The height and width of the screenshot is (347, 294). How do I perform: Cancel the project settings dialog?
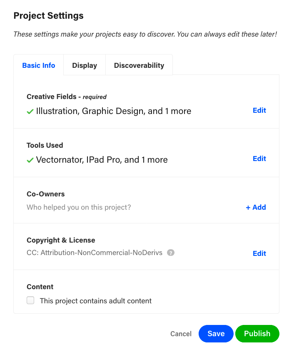coord(181,334)
